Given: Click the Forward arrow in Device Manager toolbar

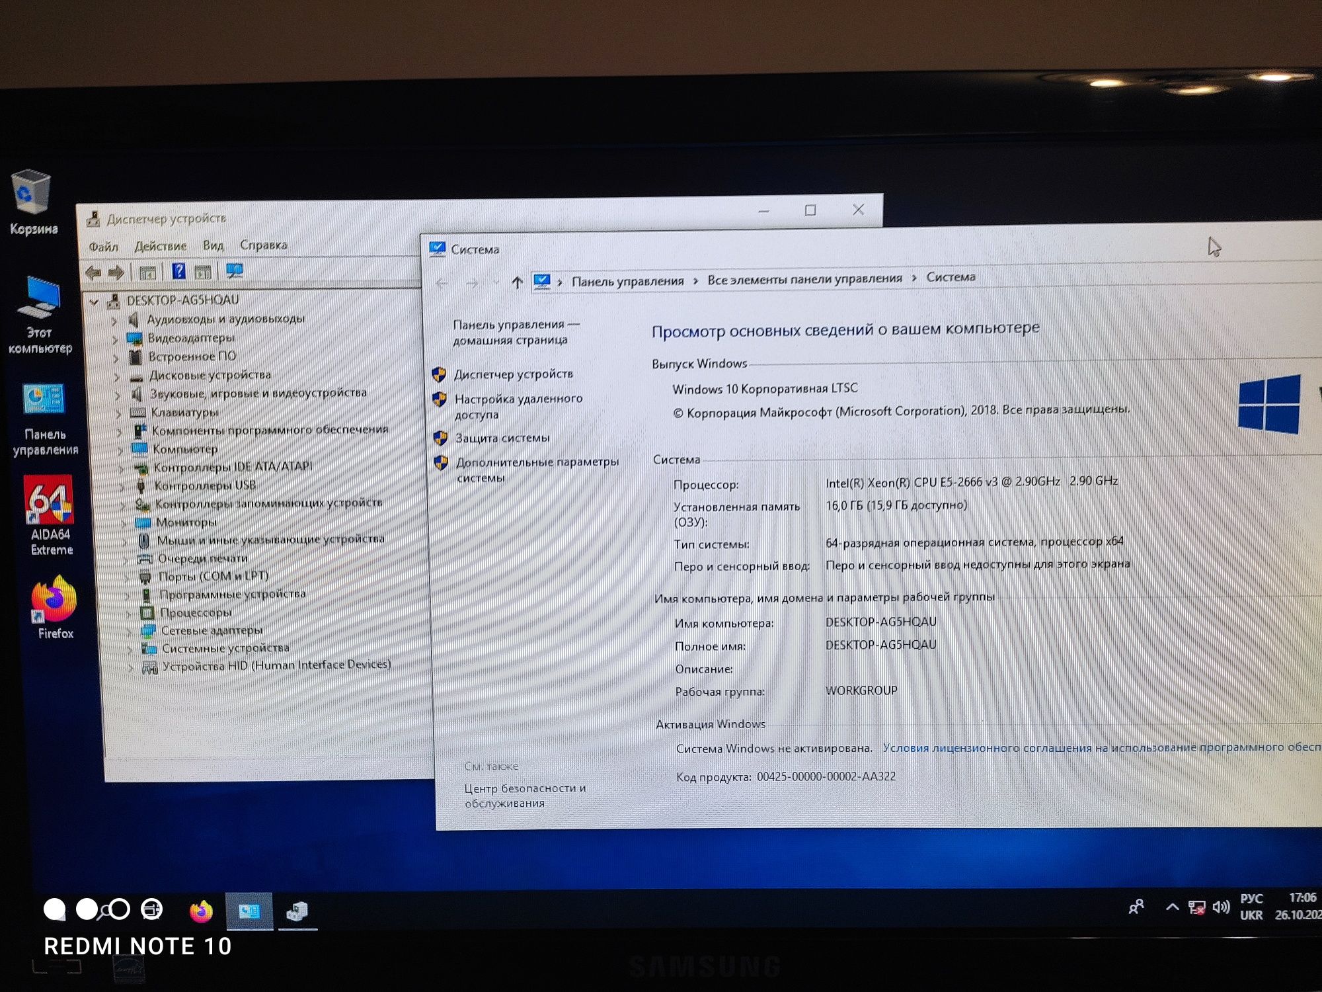Looking at the screenshot, I should pyautogui.click(x=116, y=272).
